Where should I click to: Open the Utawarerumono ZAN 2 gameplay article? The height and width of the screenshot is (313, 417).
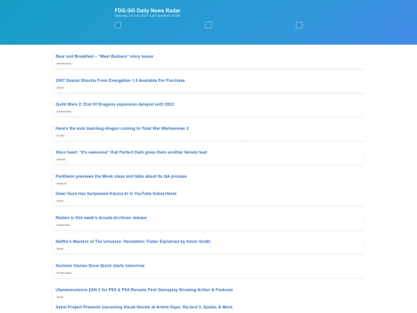coord(144,290)
